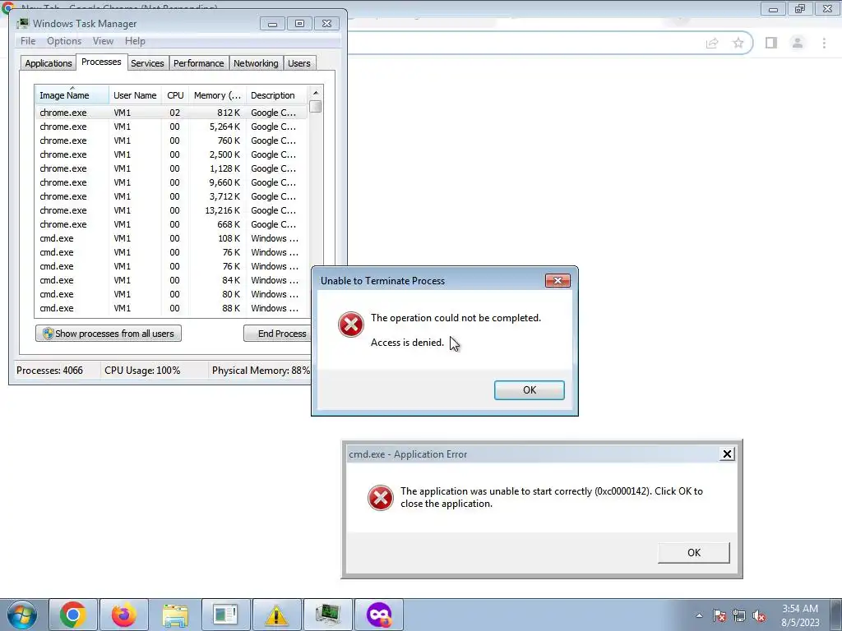
Task: Select the chrome.exe row using 812 K
Action: (171, 113)
